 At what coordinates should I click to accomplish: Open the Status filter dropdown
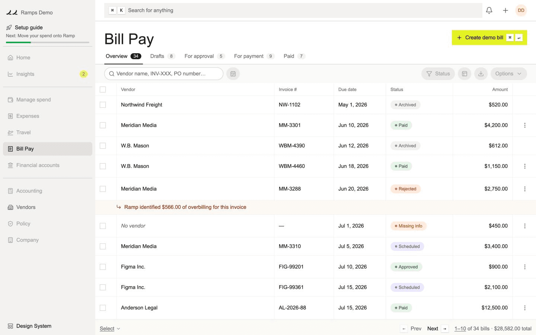pos(438,74)
